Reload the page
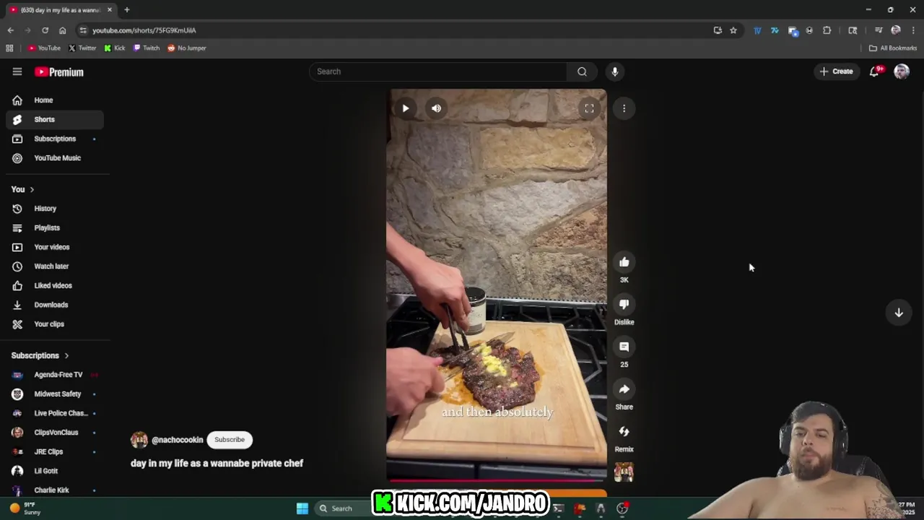924x520 pixels. coord(45,30)
